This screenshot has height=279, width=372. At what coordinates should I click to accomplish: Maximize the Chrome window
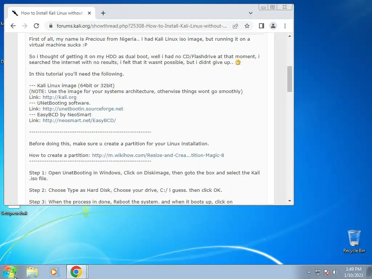[272, 7]
